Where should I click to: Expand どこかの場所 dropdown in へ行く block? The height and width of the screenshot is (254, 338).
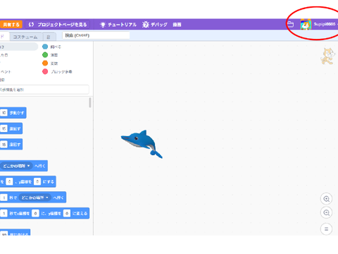coord(16,166)
